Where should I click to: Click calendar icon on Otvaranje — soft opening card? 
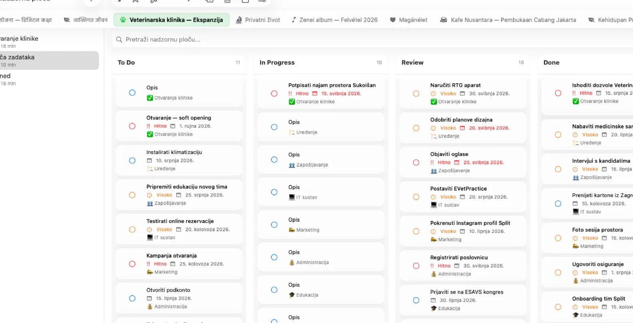173,126
